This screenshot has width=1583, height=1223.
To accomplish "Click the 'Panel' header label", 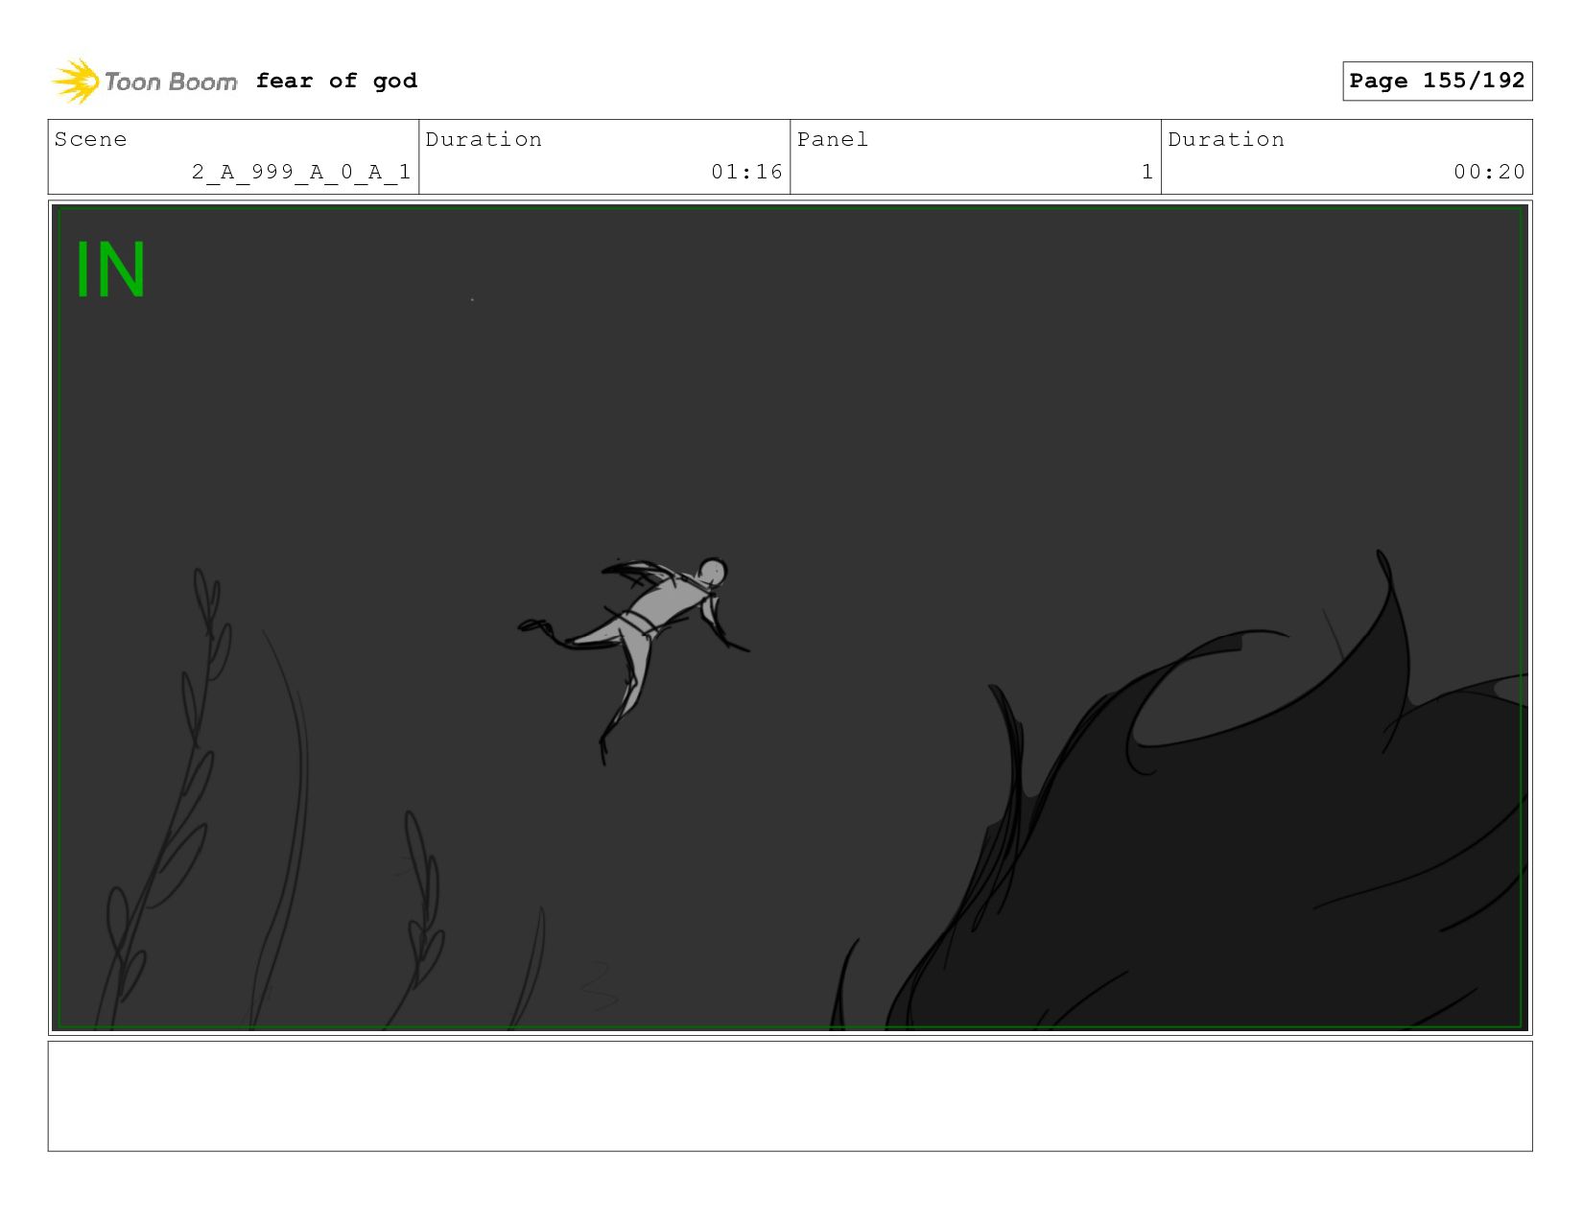I will (x=832, y=139).
